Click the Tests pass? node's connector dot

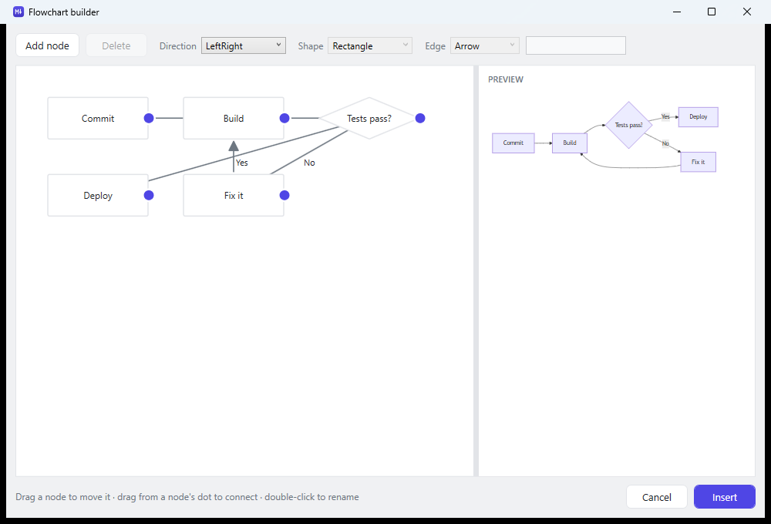[x=420, y=119]
